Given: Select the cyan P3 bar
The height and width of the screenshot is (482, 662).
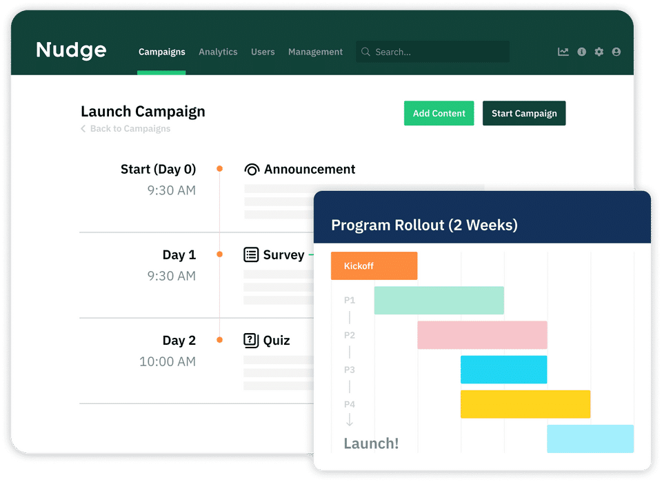Looking at the screenshot, I should (x=503, y=370).
